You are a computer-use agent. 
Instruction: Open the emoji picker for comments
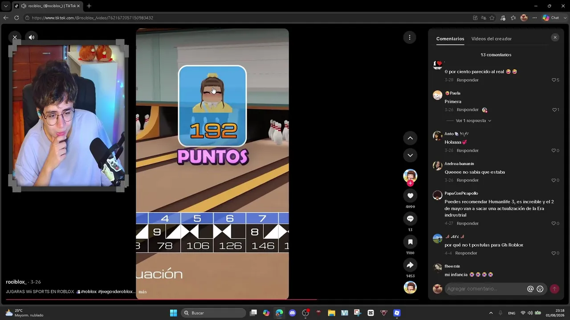point(540,289)
